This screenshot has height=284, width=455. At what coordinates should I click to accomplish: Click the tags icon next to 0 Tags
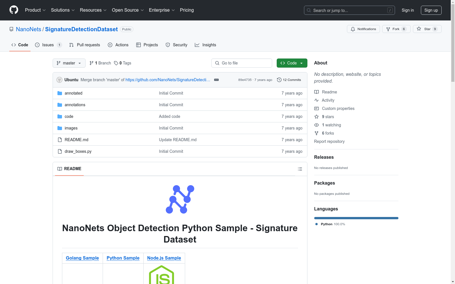click(x=116, y=63)
